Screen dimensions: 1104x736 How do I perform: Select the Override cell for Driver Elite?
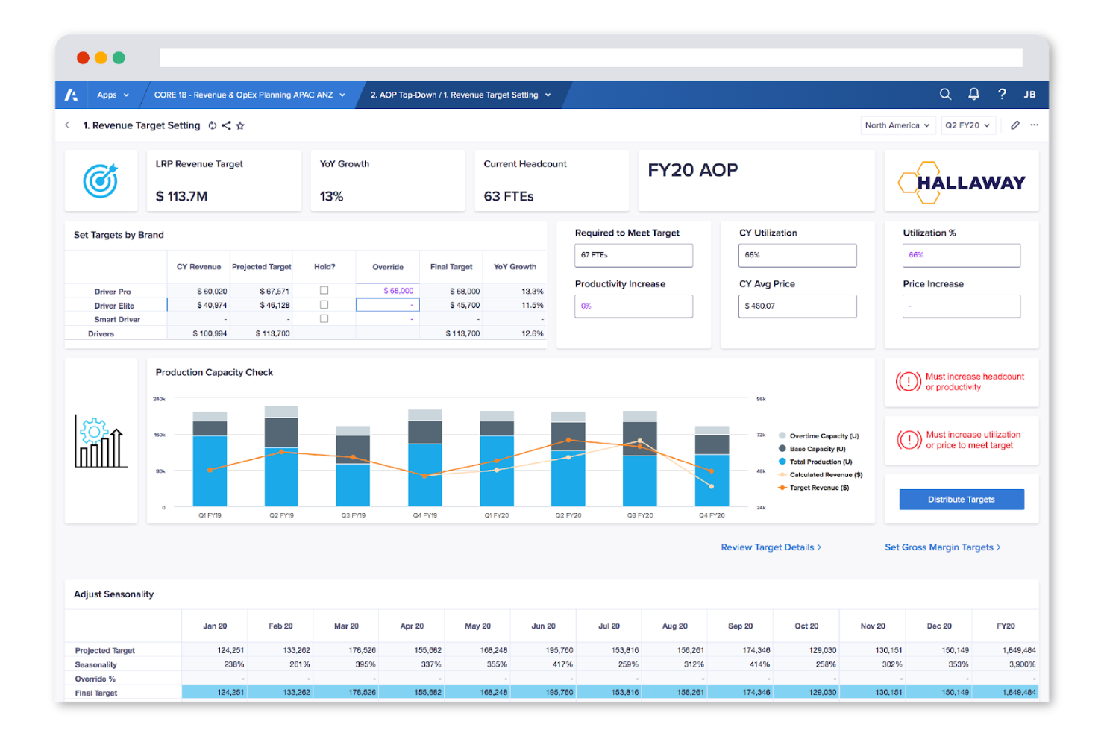[x=388, y=304]
